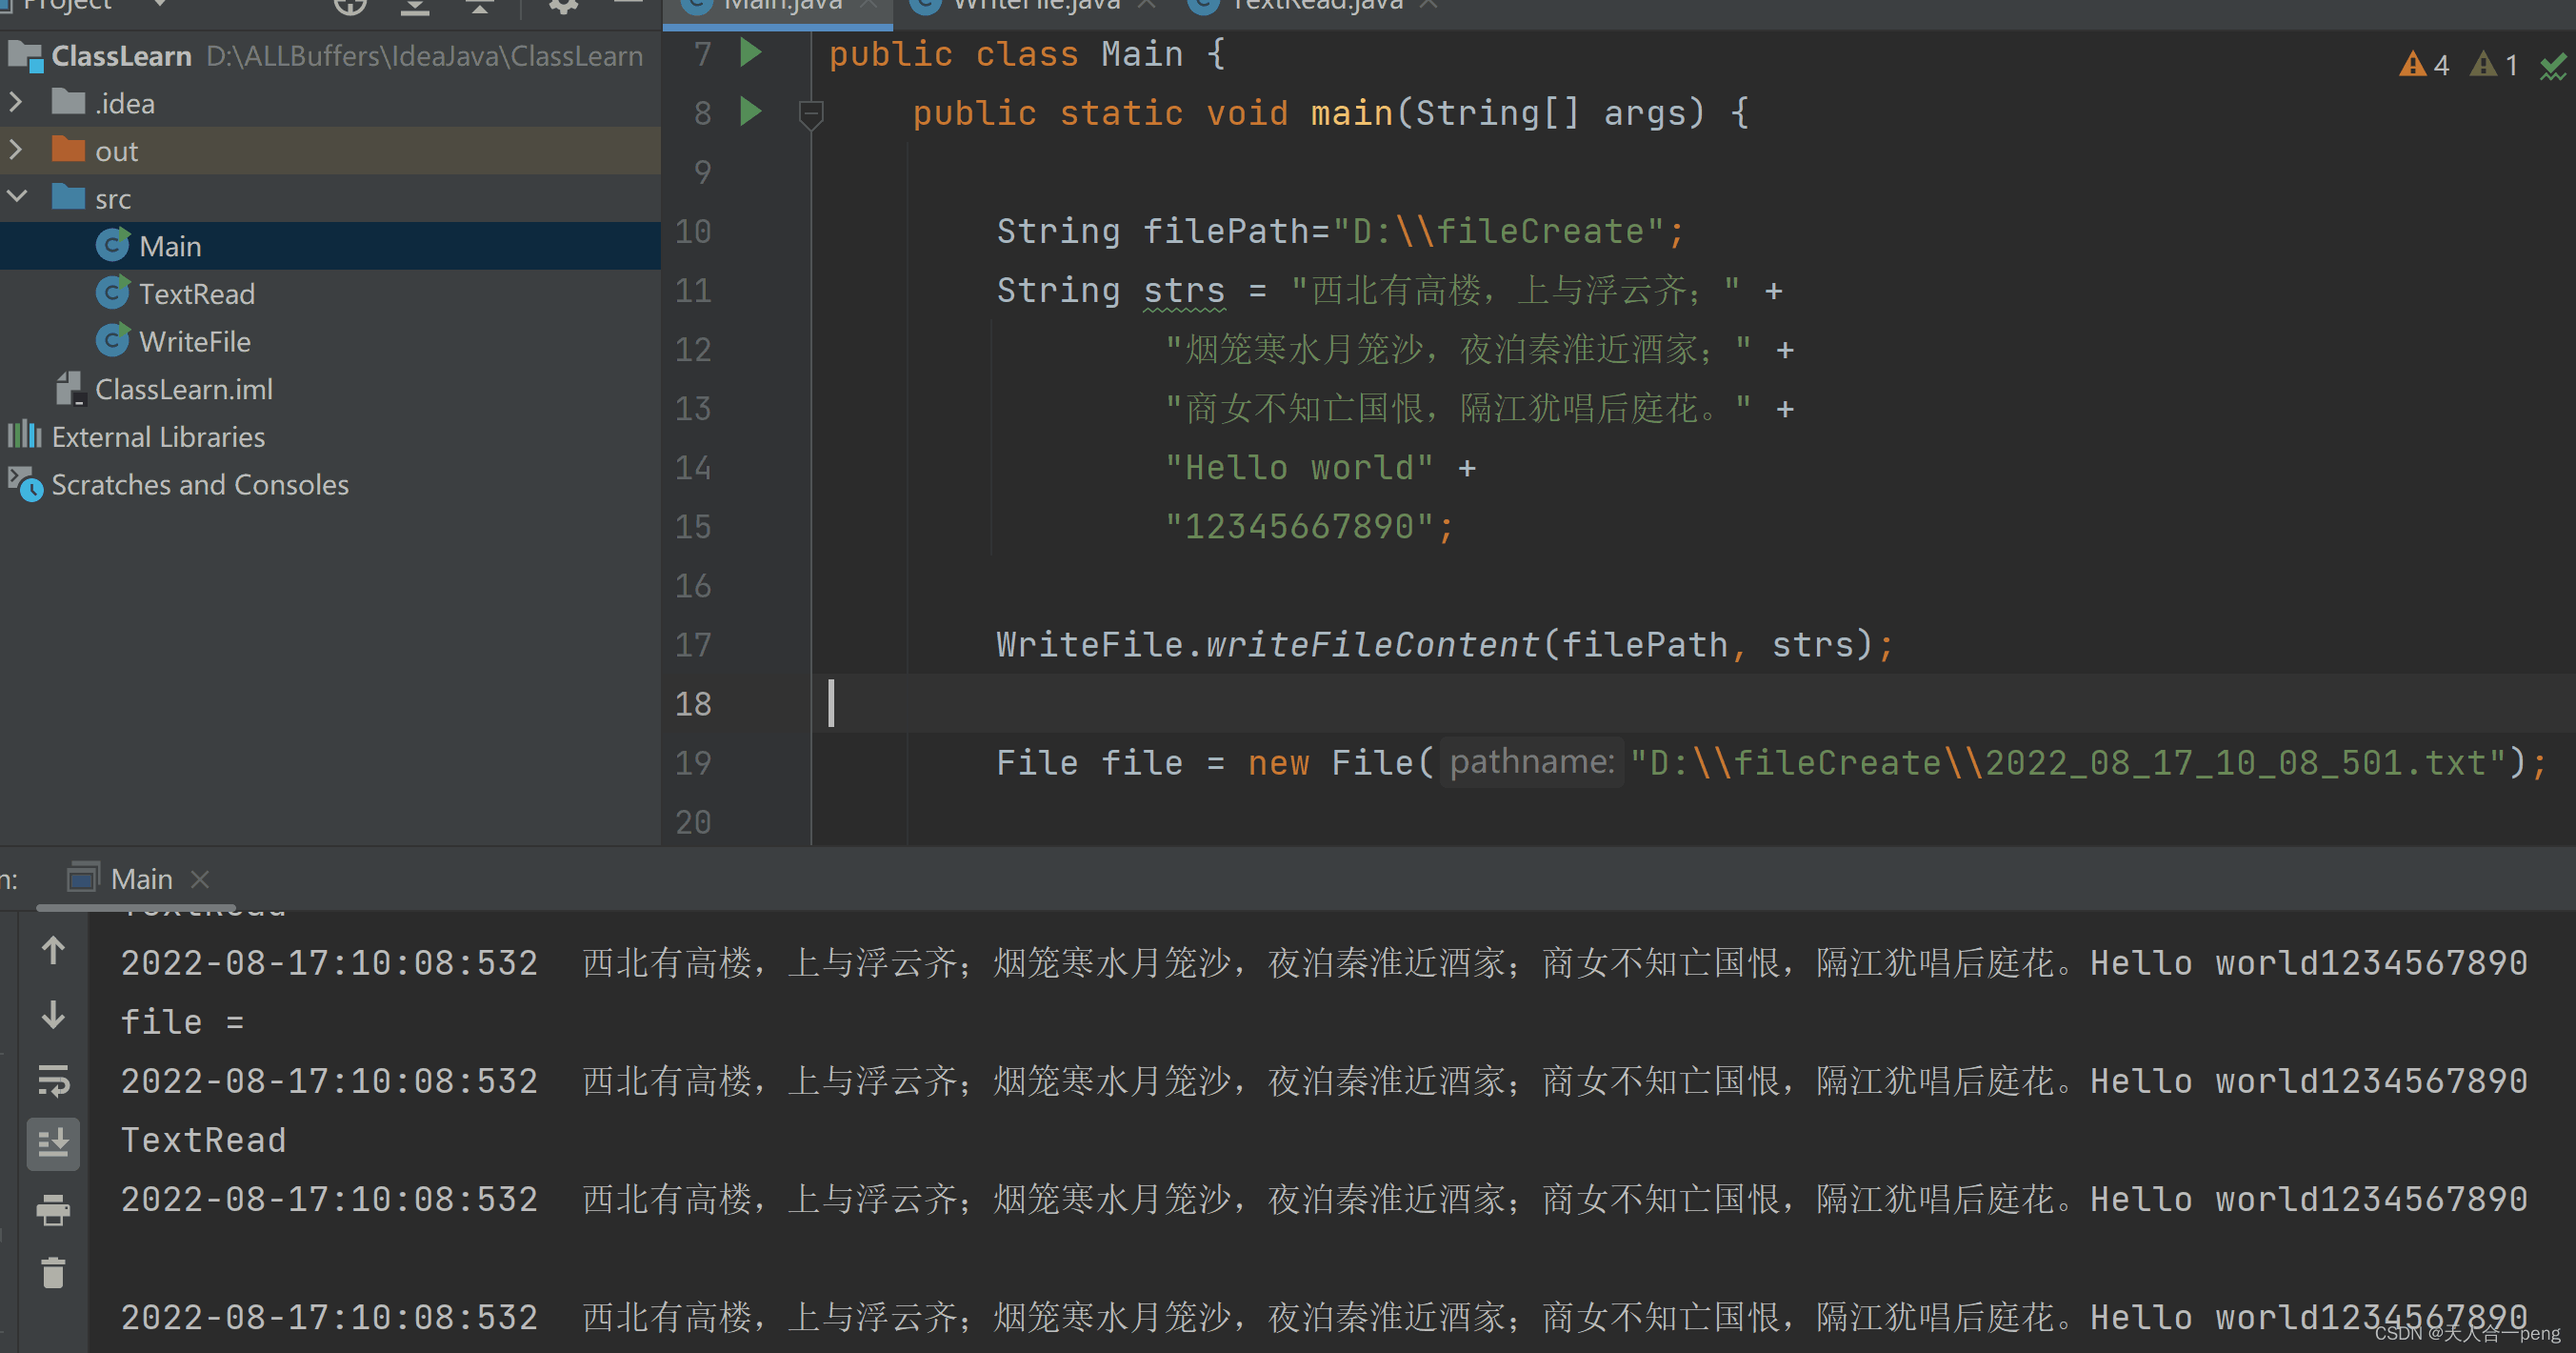Viewport: 2576px width, 1353px height.
Task: Click the green checkmark inspection icon
Action: coord(2553,67)
